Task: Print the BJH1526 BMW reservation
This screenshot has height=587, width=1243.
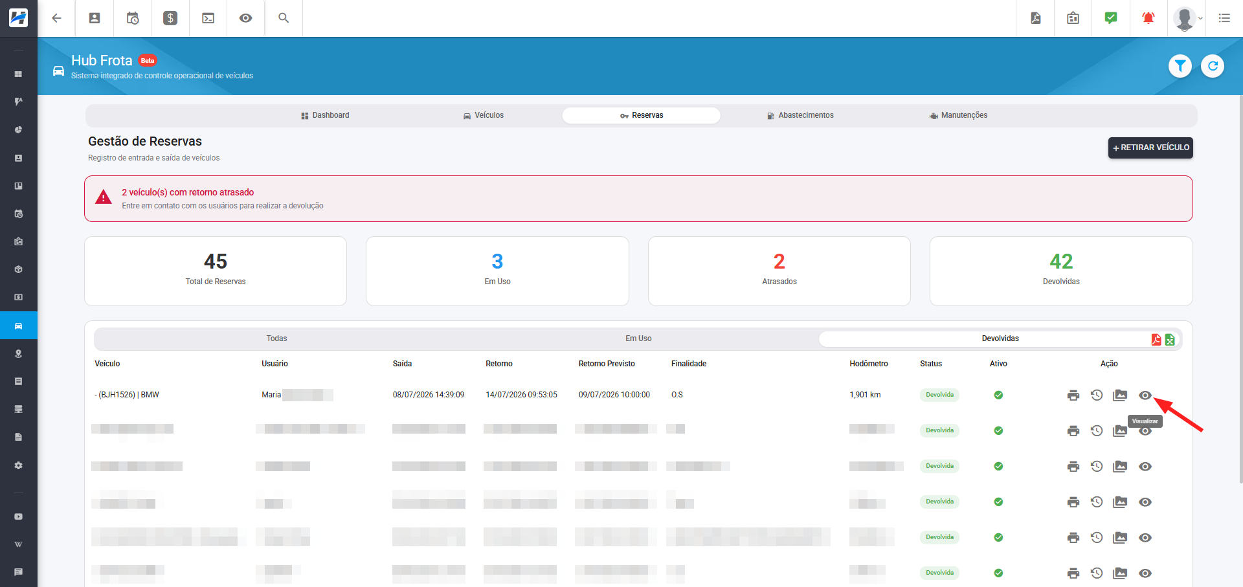Action: tap(1073, 395)
